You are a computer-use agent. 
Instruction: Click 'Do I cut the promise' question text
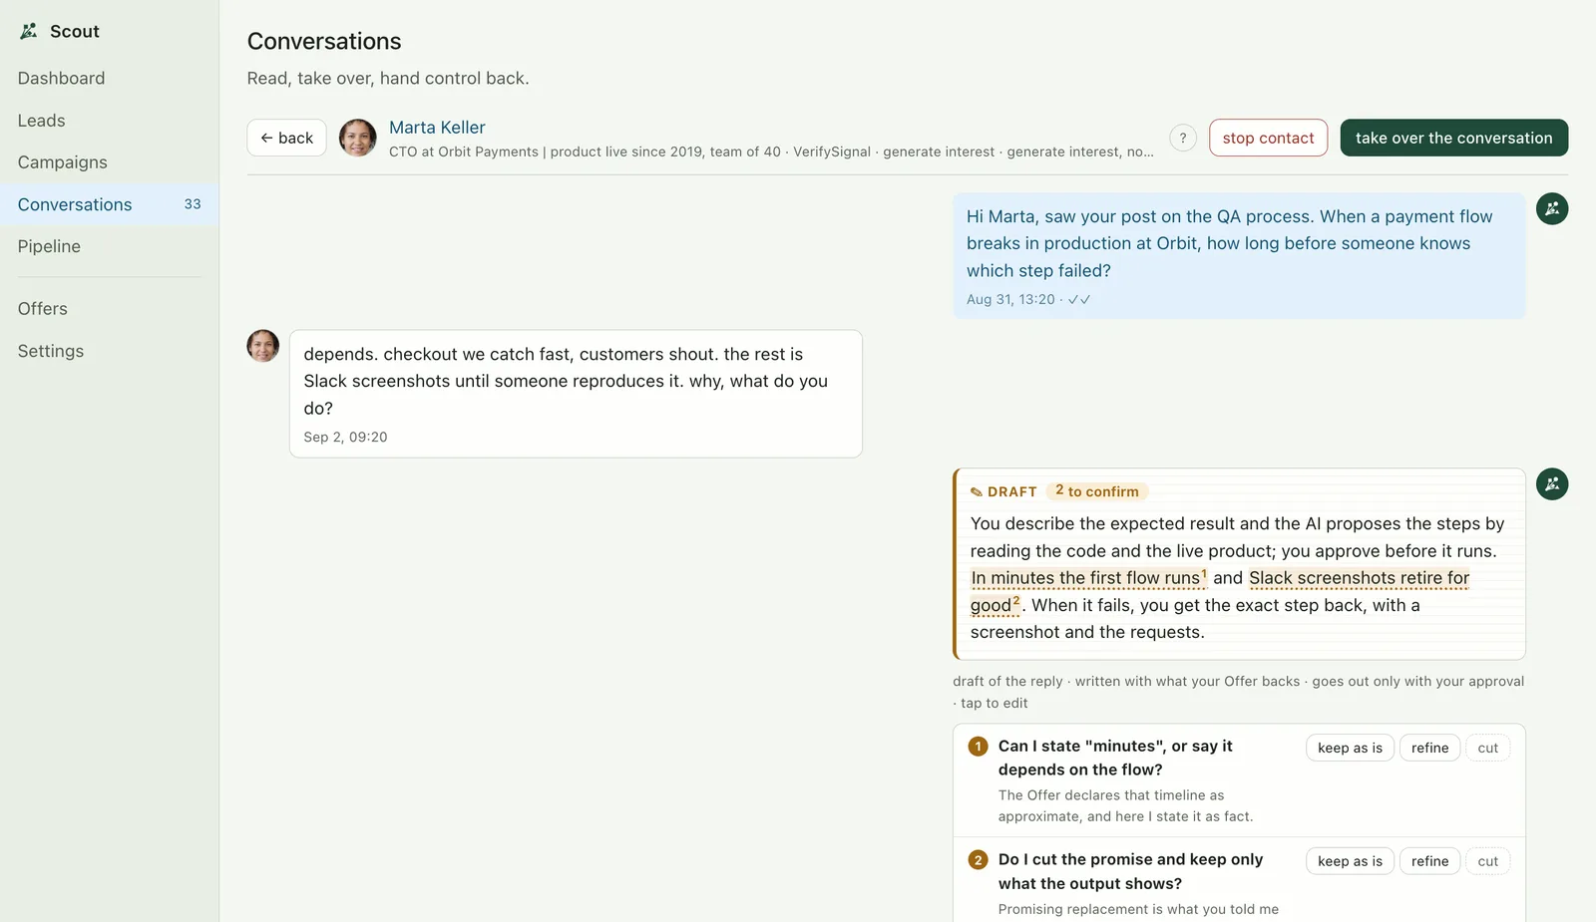[x=1130, y=871]
